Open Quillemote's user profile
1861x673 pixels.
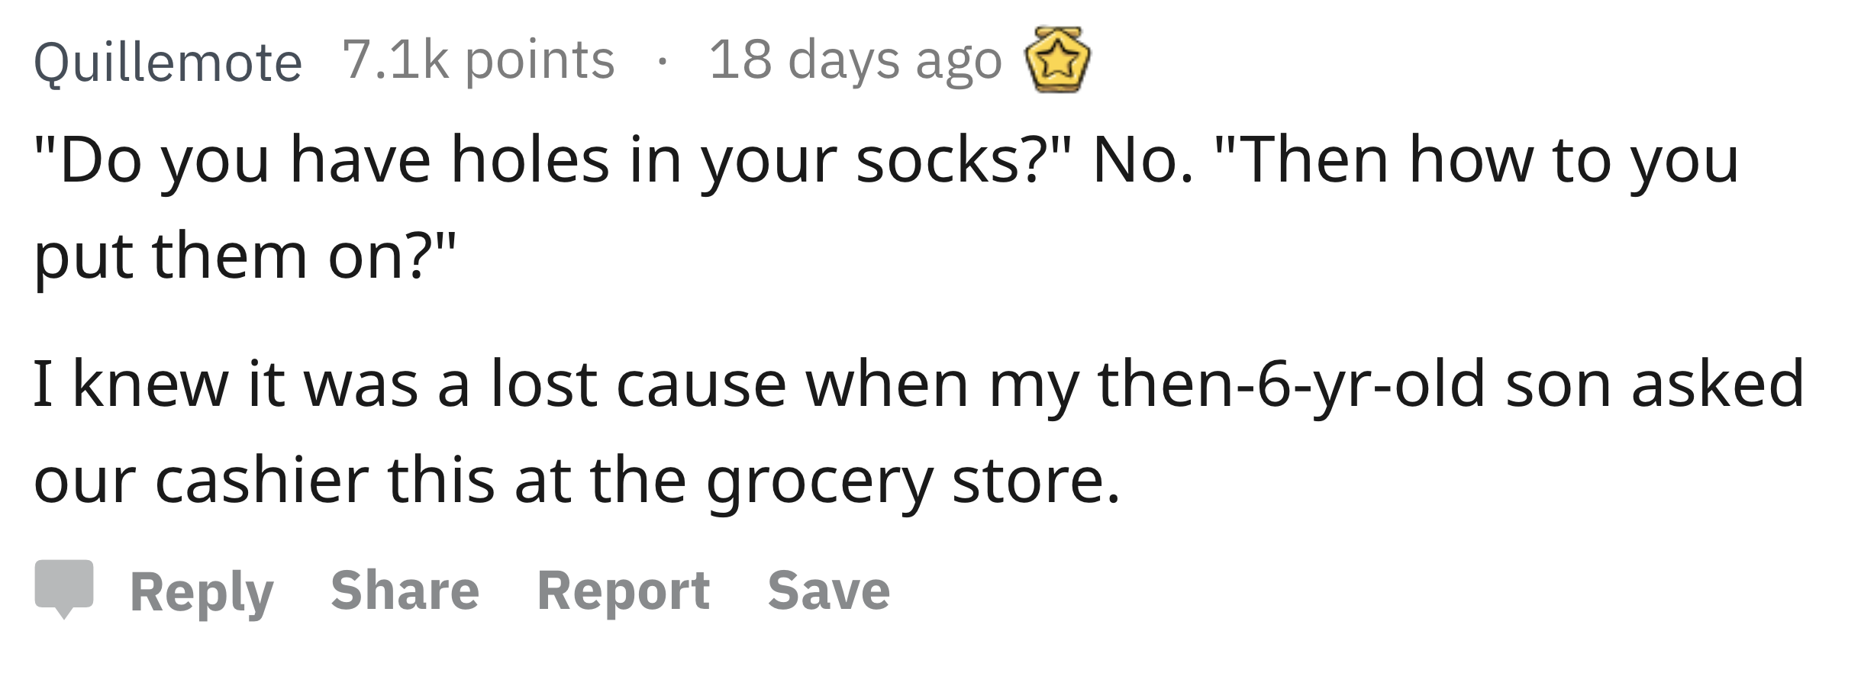(168, 61)
